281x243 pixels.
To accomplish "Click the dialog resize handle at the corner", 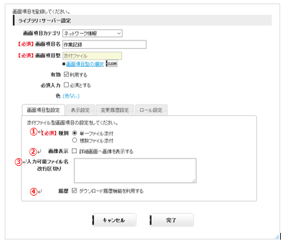I will 277,237.
